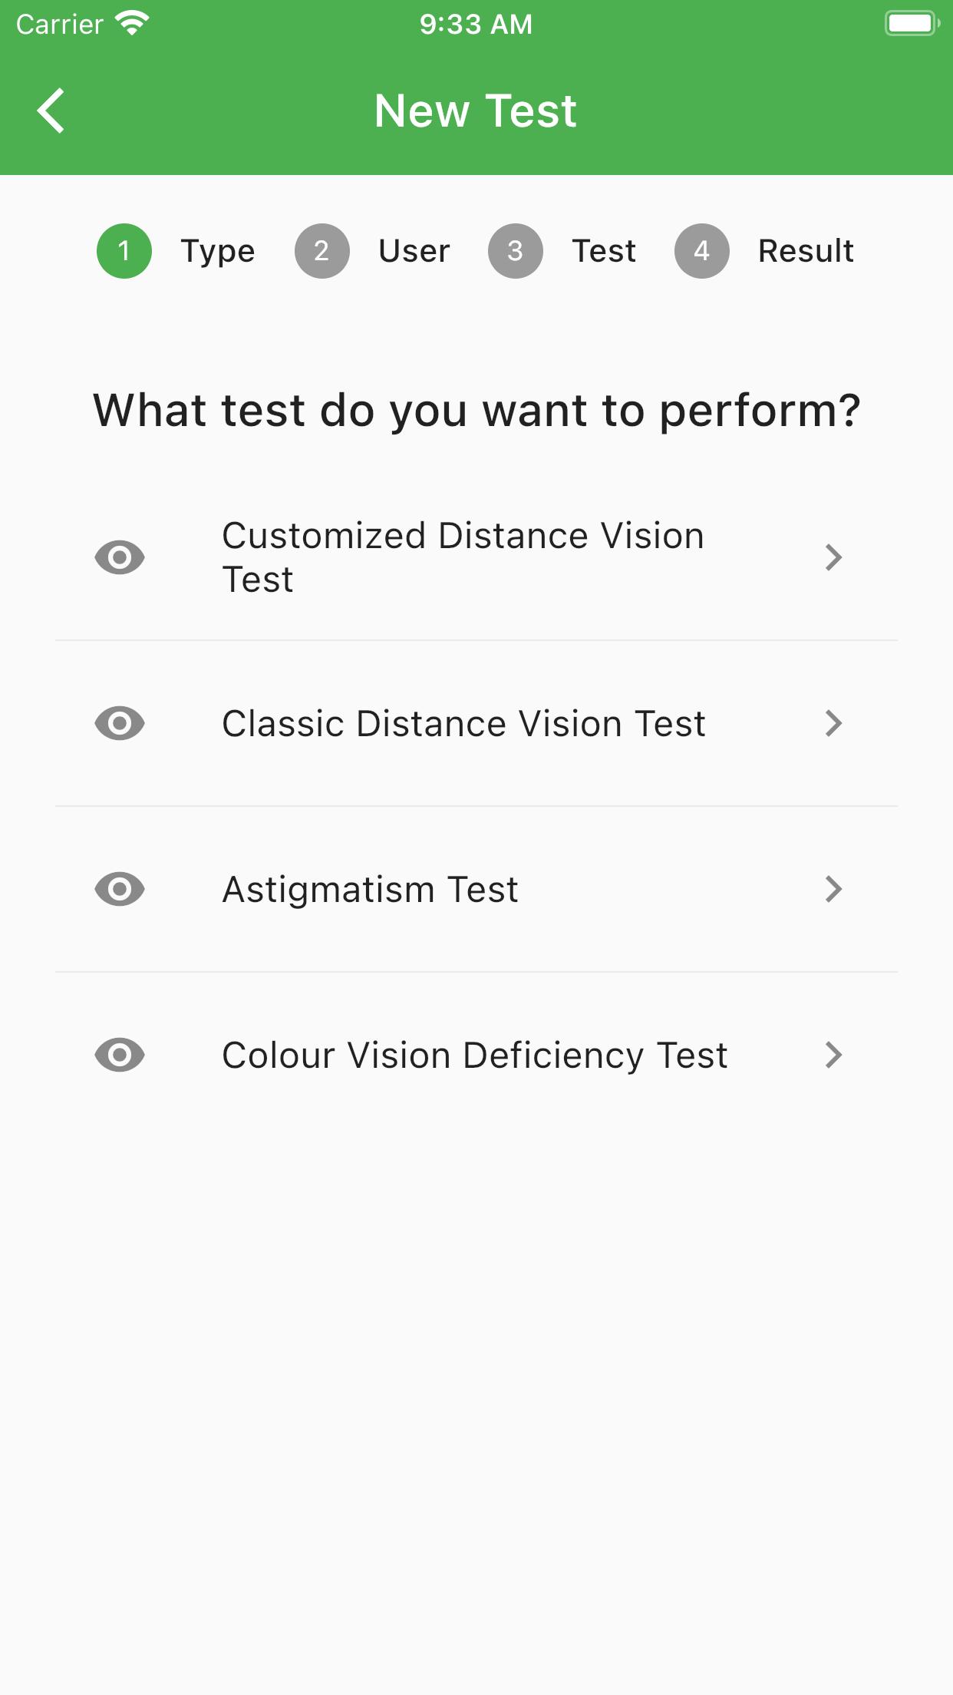Go back using the header arrow
Viewport: 953px width, 1695px height.
coord(51,111)
